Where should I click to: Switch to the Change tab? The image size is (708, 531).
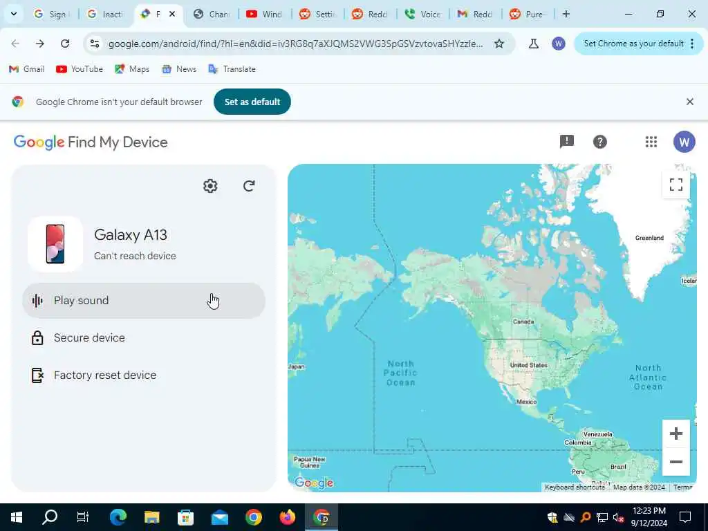[212, 14]
